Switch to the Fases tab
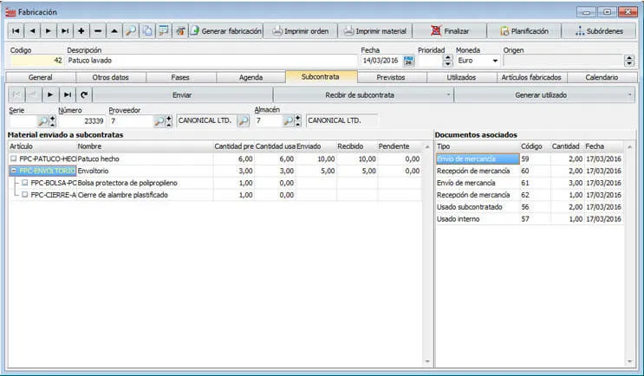The image size is (644, 376). click(180, 77)
